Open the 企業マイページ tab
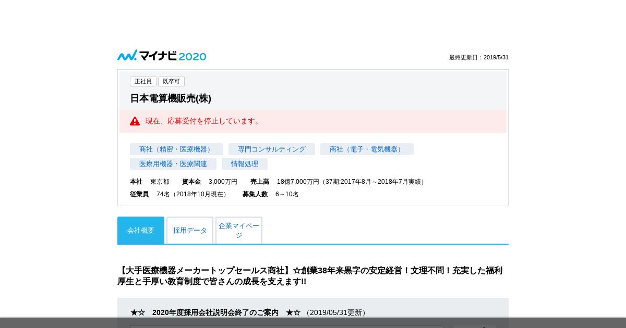Screen dimensions: 626x328 (239, 230)
